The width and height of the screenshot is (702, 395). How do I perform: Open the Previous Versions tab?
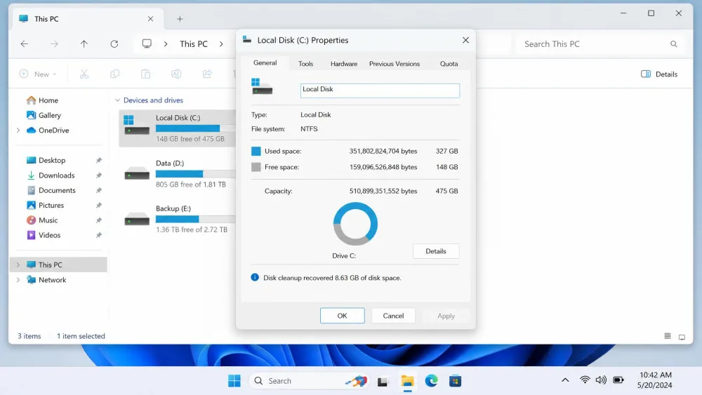pyautogui.click(x=395, y=64)
